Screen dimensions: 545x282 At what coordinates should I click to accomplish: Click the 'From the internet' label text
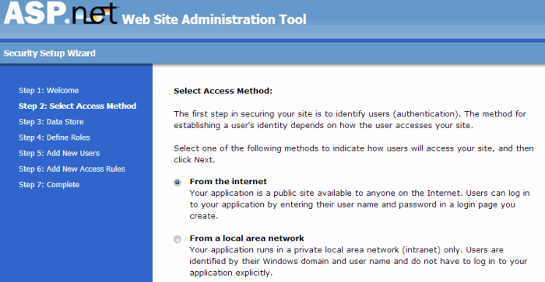click(x=228, y=182)
